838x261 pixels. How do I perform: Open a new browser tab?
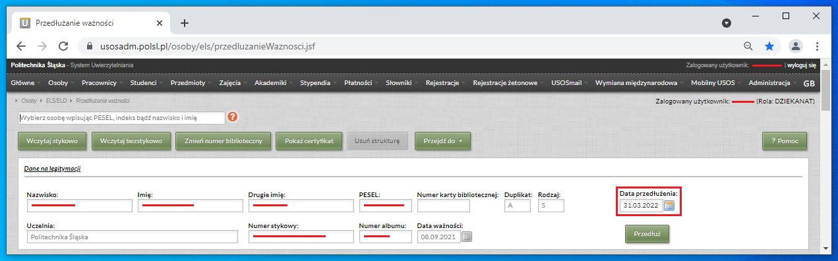(185, 22)
